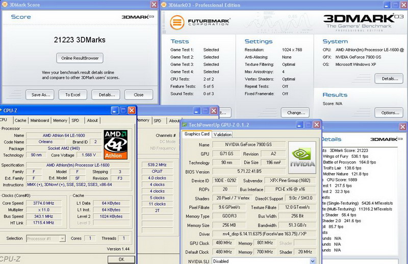Viewport: 408px width, 264px height.
Task: Switch to Cache tab in CPU-Z
Action: [x=20, y=121]
